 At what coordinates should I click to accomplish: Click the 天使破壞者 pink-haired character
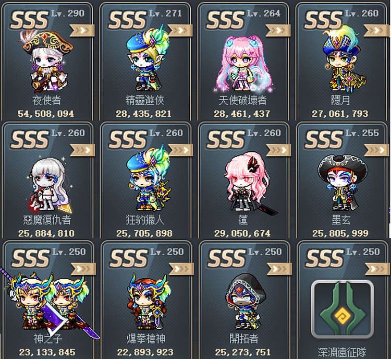tap(243, 64)
